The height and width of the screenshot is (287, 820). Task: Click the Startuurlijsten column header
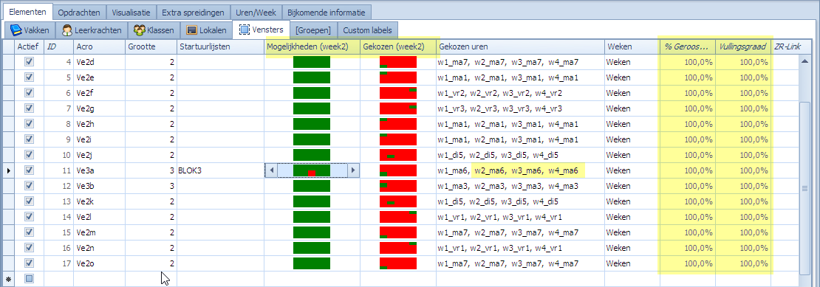click(220, 46)
